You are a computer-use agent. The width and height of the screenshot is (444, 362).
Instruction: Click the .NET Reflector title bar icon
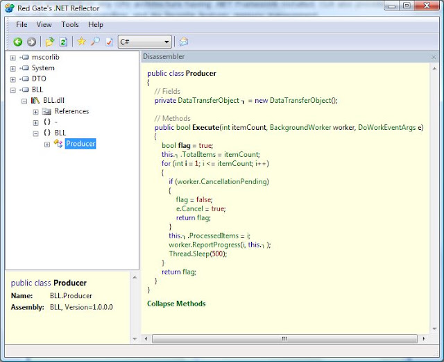point(10,8)
